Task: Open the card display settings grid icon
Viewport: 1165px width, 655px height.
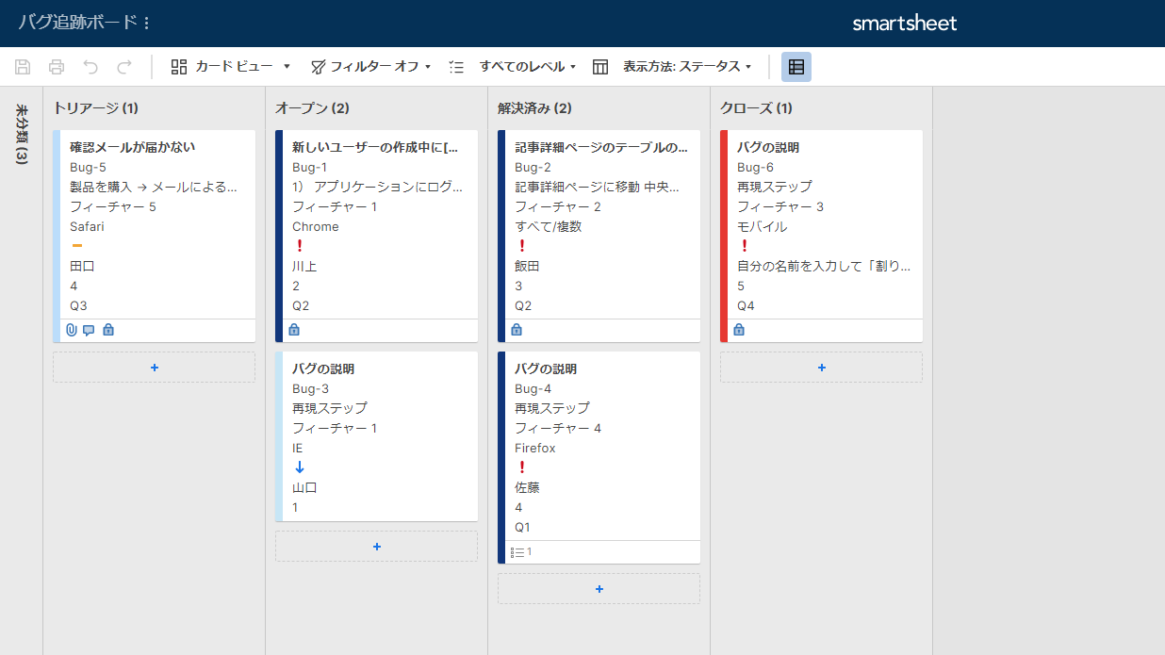Action: tap(796, 66)
